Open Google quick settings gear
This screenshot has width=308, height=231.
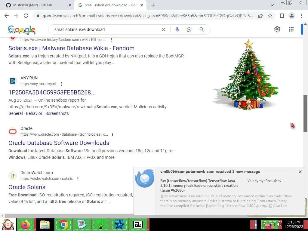277,29
